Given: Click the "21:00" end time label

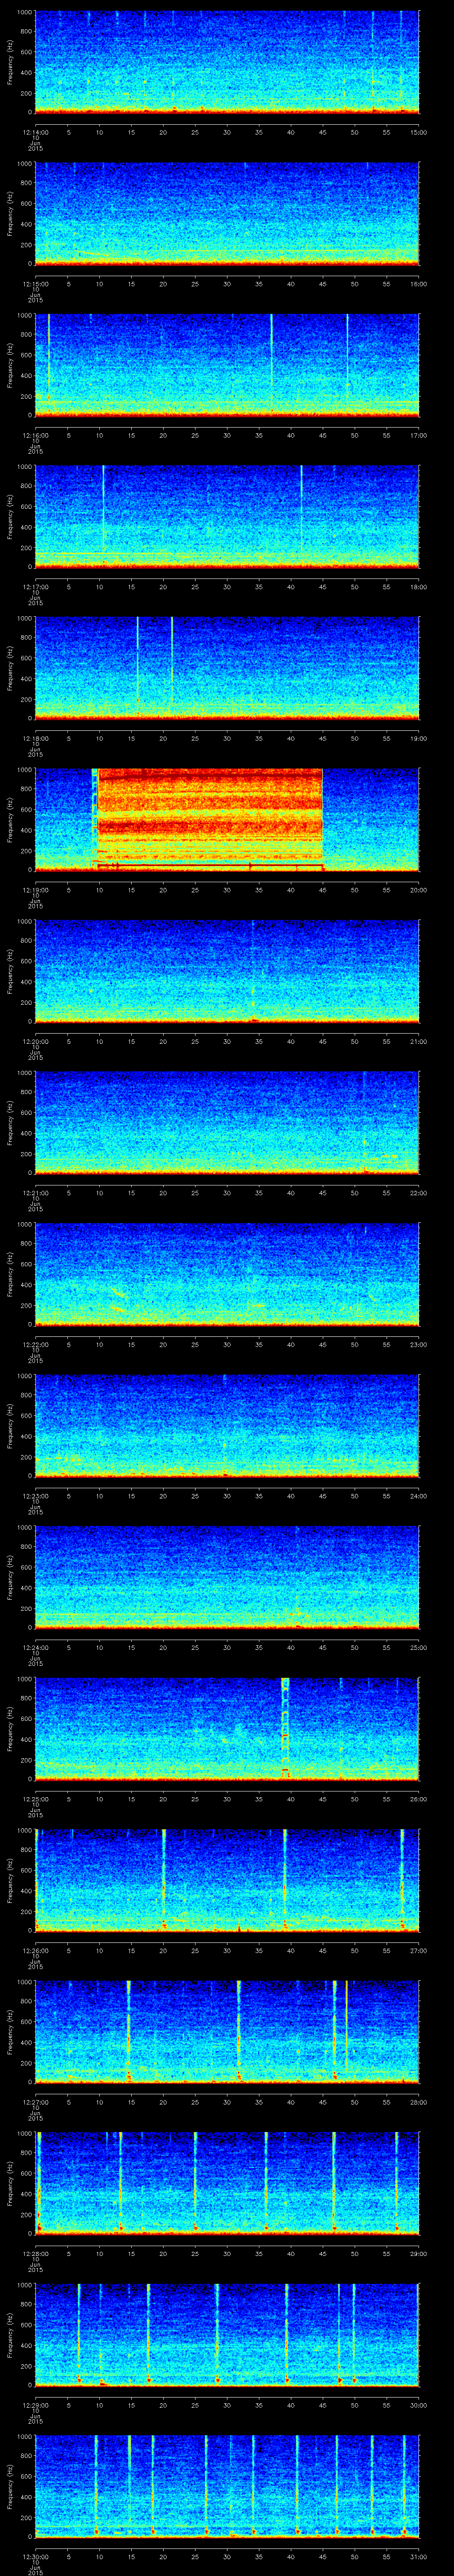Looking at the screenshot, I should coord(419,1041).
